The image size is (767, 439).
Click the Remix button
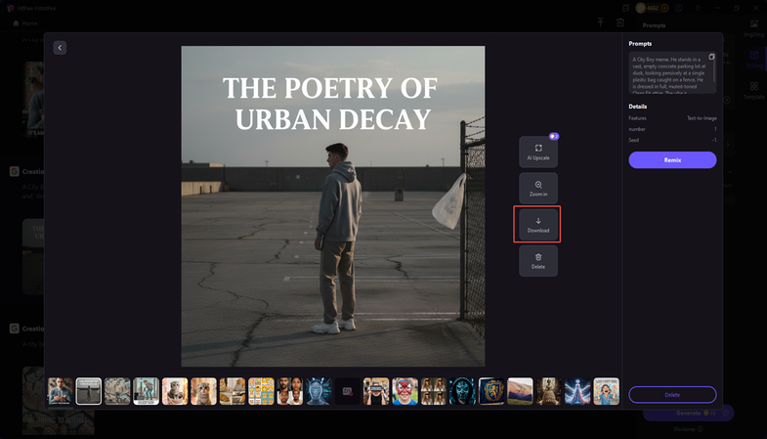pyautogui.click(x=672, y=159)
